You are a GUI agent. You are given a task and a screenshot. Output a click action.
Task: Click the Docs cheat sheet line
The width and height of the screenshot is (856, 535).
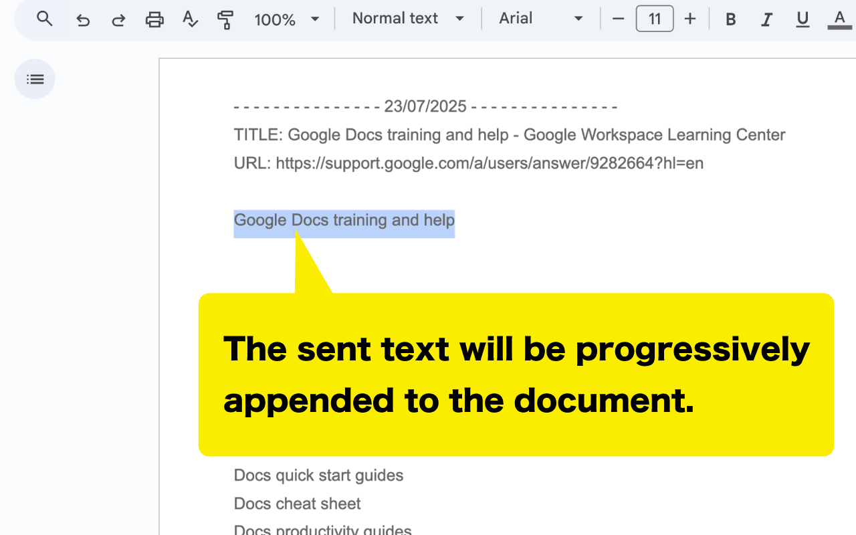[298, 504]
